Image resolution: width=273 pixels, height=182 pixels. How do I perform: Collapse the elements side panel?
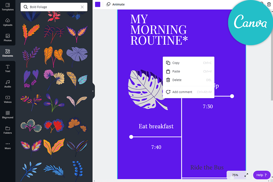pyautogui.click(x=93, y=91)
